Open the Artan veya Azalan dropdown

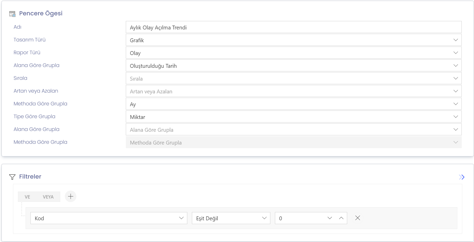point(294,91)
